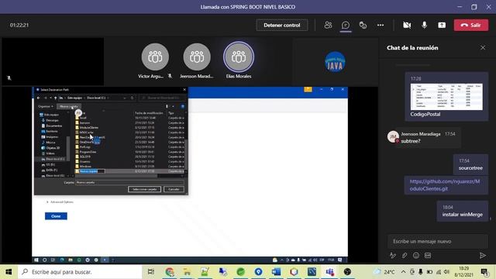Click the 'instalar winMerge' chat message

click(462, 215)
